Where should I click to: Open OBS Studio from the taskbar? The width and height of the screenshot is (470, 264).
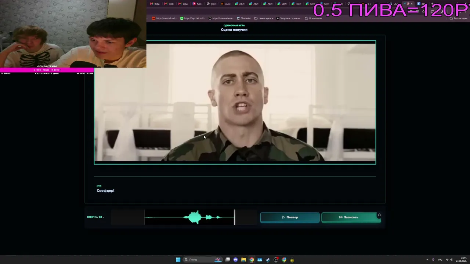(276, 260)
